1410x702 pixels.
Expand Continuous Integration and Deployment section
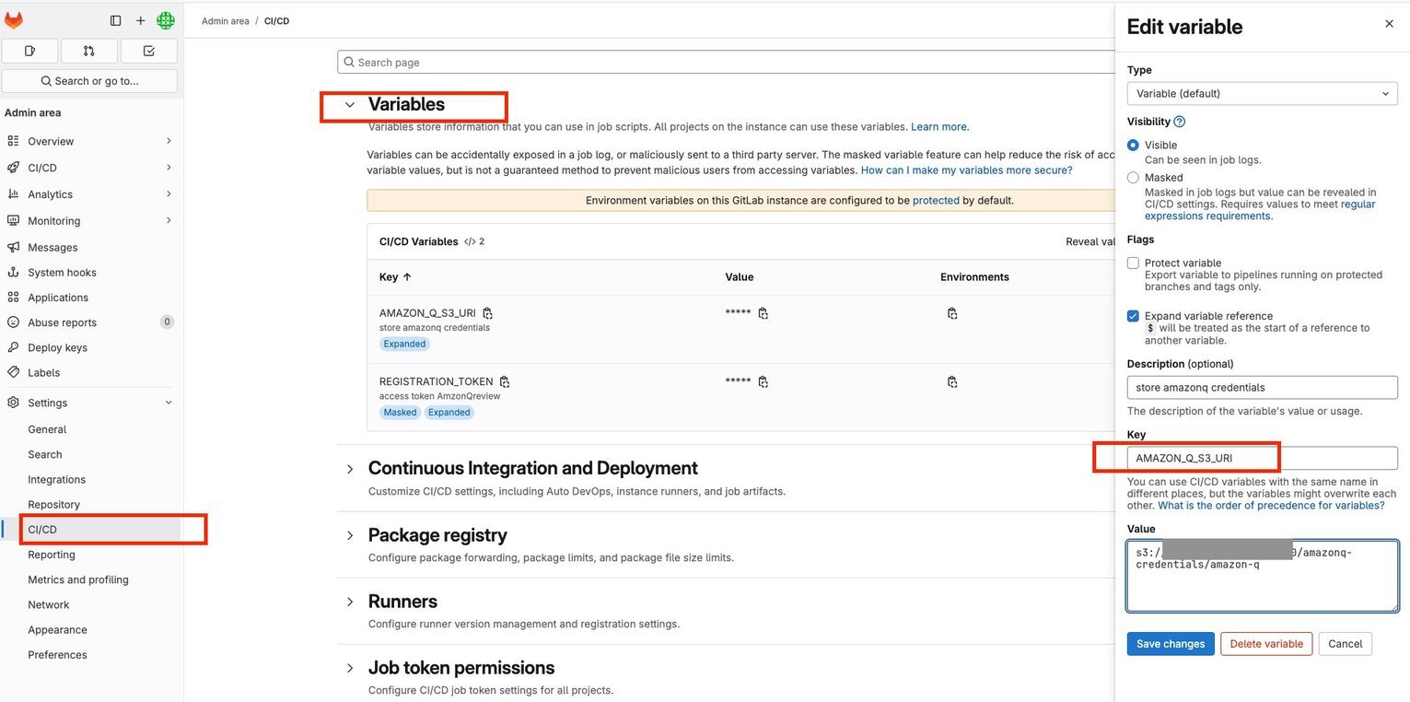click(350, 469)
